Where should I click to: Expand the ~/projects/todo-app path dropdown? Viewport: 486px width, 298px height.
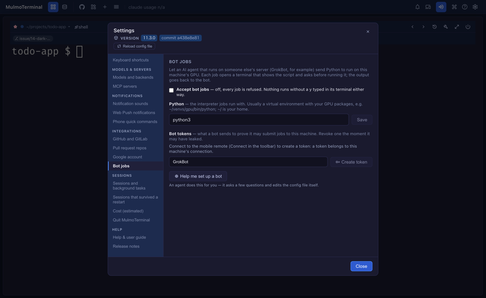tap(48, 27)
